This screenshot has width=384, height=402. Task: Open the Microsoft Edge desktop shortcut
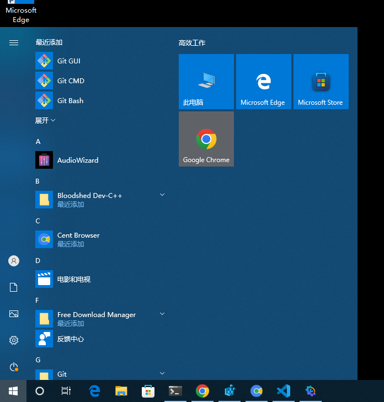point(21,12)
